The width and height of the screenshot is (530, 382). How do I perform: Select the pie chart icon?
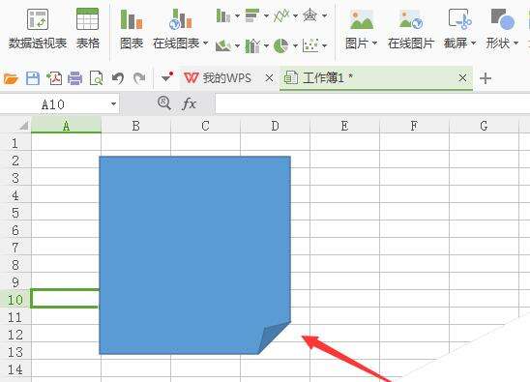(x=280, y=45)
